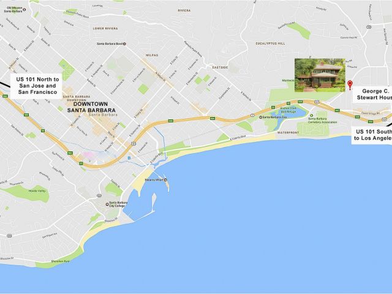Click the blue transit station icon downtown
Screen dimensions: 392x294
tap(129, 158)
